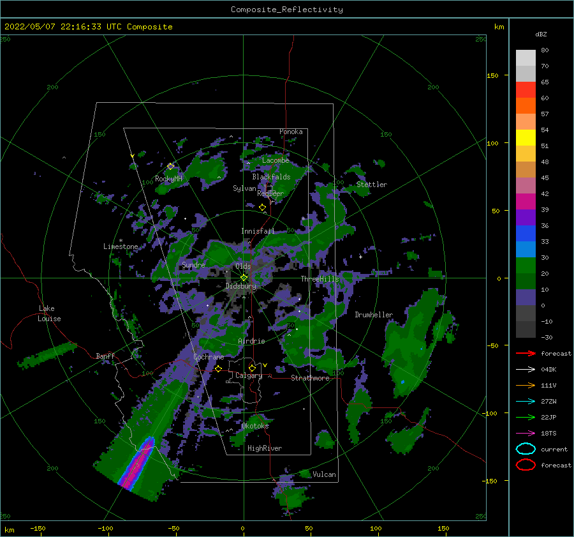The image size is (574, 537).
Task: Click the Cochrane label
Action: (209, 357)
